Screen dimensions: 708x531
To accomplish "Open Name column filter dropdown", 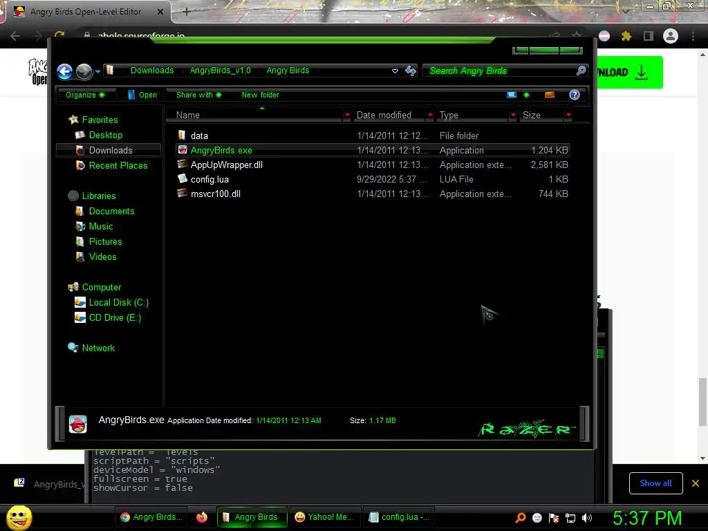I will click(x=347, y=115).
